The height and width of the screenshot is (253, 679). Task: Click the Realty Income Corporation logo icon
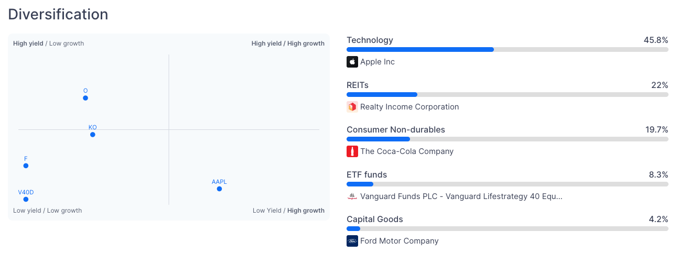pyautogui.click(x=352, y=107)
